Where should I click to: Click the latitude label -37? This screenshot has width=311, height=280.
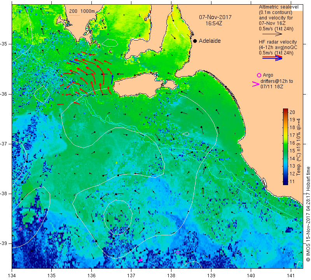coord(5,143)
